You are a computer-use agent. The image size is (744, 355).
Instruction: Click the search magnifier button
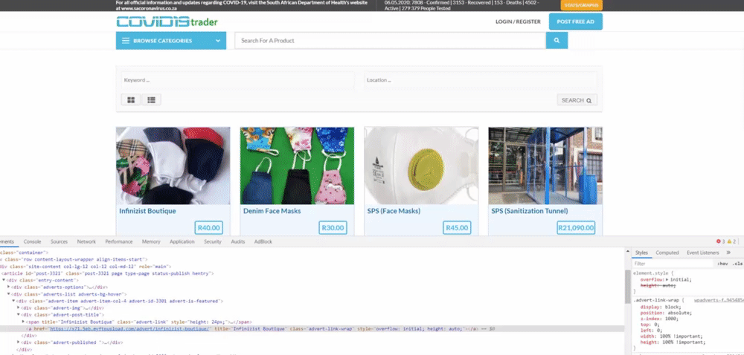[x=557, y=40]
